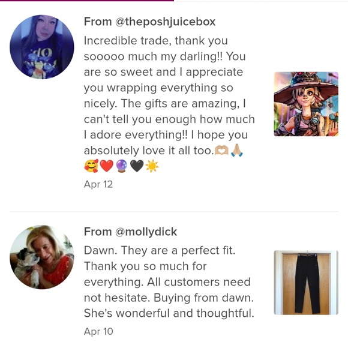Click the praying hands emoji

(x=237, y=151)
